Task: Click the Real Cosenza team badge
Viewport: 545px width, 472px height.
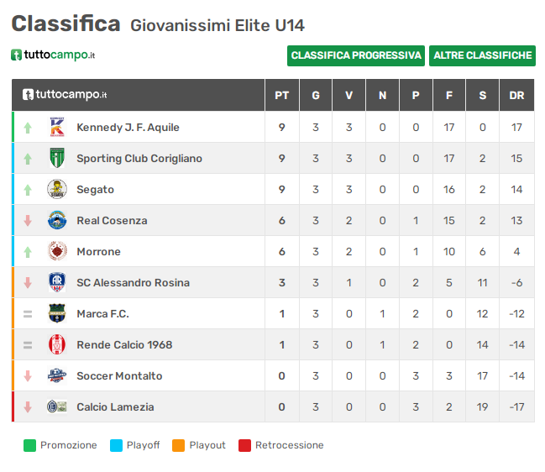Action: [57, 220]
